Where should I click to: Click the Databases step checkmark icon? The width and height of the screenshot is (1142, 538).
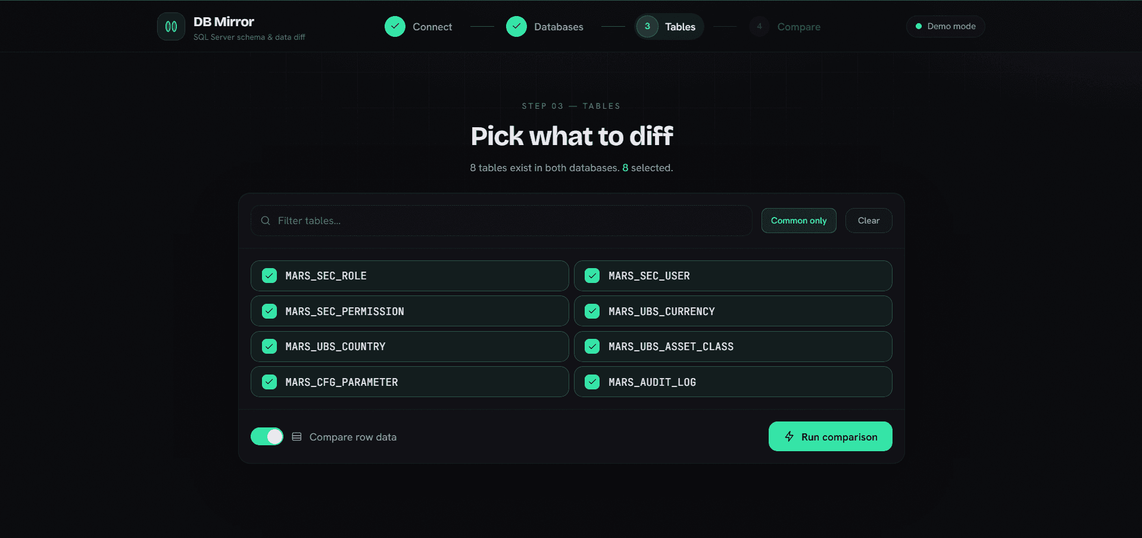pos(516,27)
